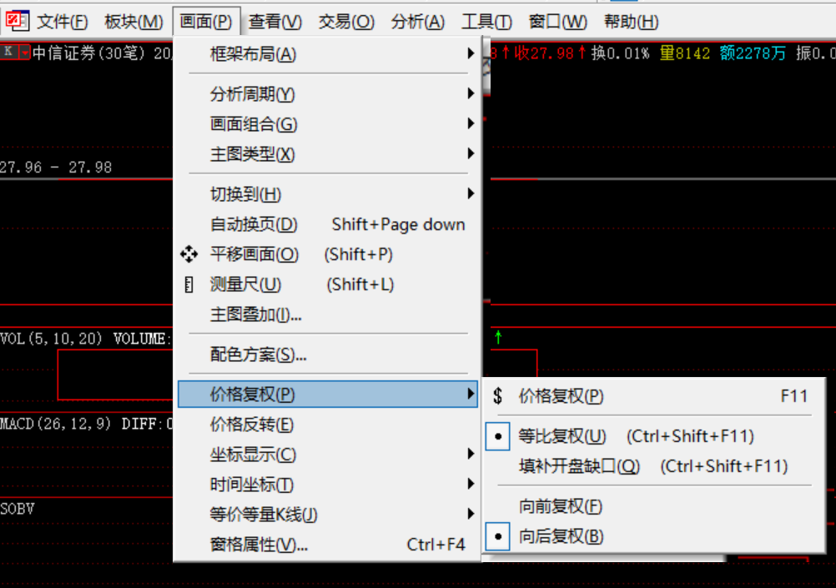Click the 27.96 - 27.98 price range label
The image size is (836, 588).
(56, 168)
